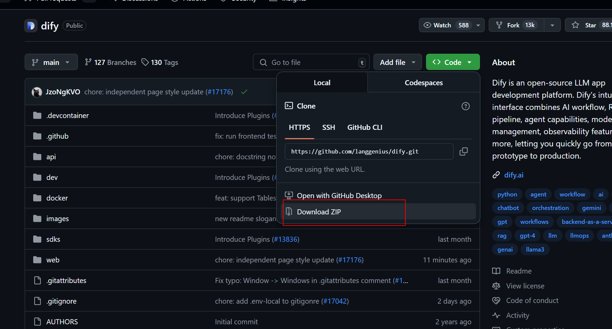
Task: Open the JzoNgKVO author profile link
Action: point(63,92)
